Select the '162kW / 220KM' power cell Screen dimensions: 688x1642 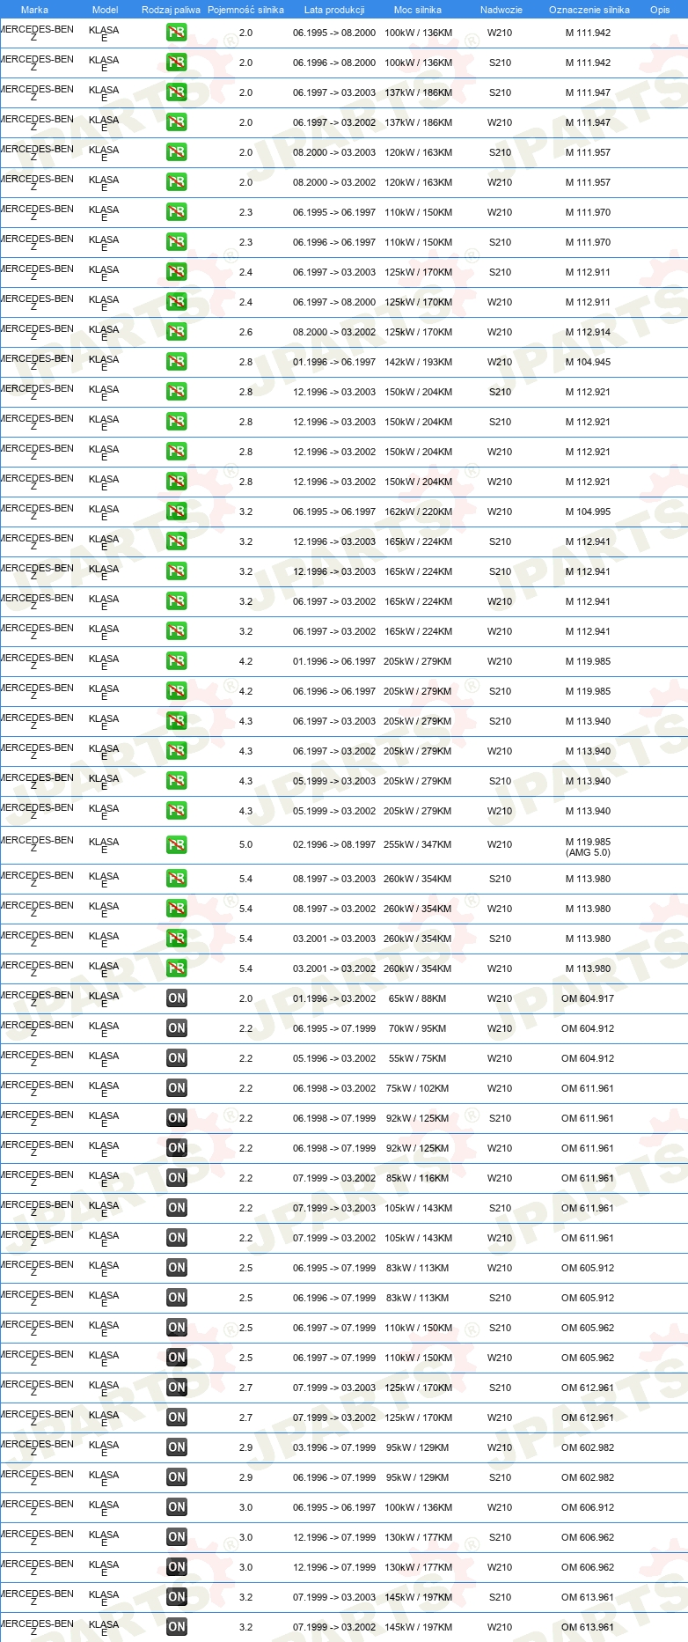418,512
